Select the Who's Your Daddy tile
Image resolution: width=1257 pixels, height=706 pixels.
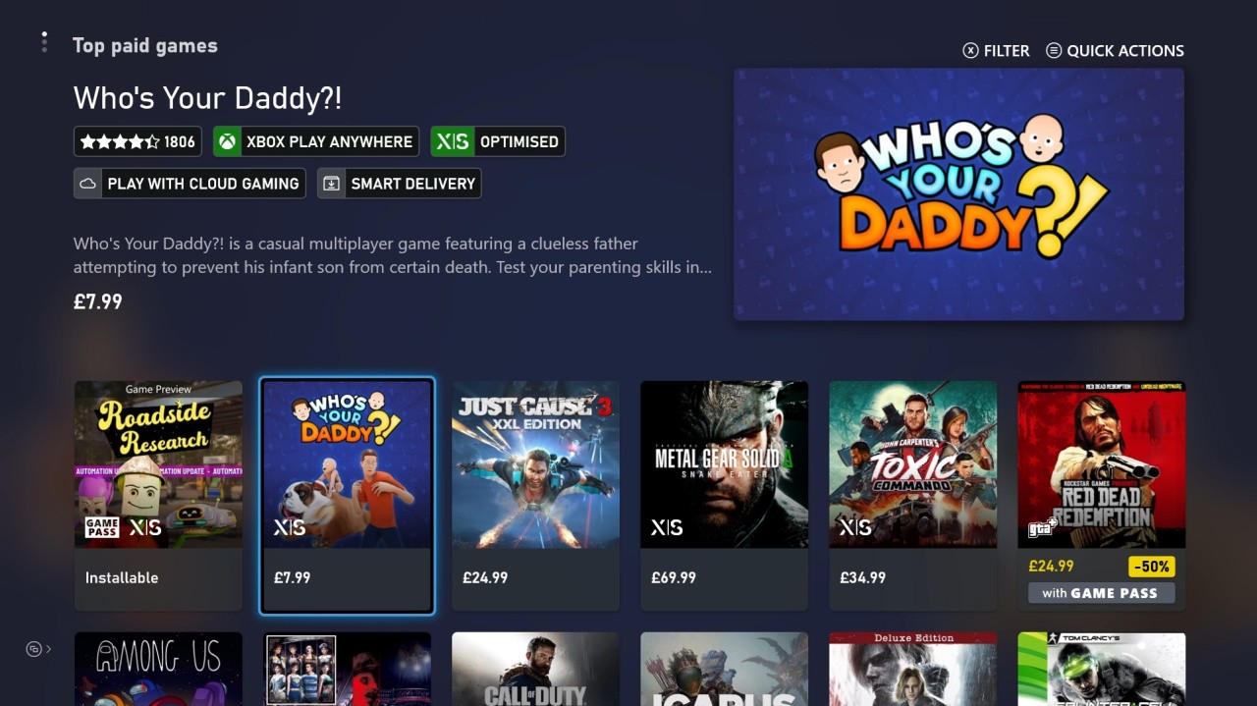(x=347, y=496)
